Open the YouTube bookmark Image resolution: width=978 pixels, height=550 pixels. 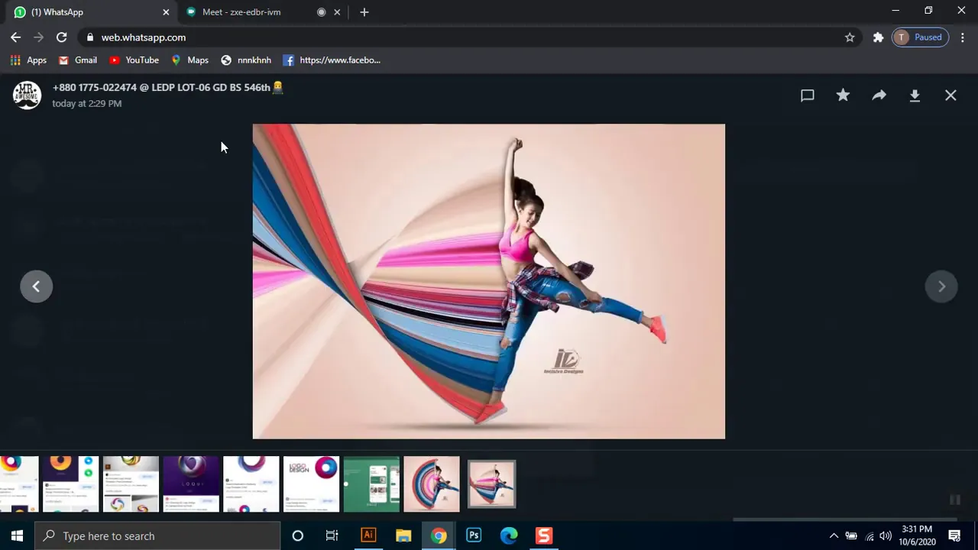pos(134,60)
